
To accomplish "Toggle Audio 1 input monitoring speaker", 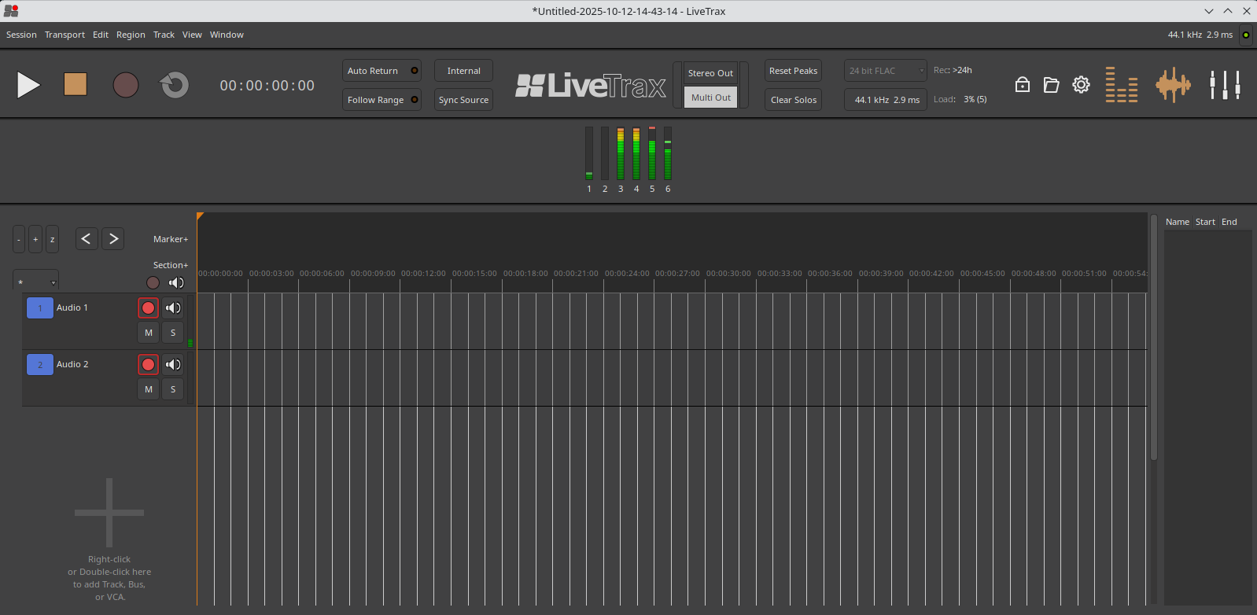I will 173,308.
